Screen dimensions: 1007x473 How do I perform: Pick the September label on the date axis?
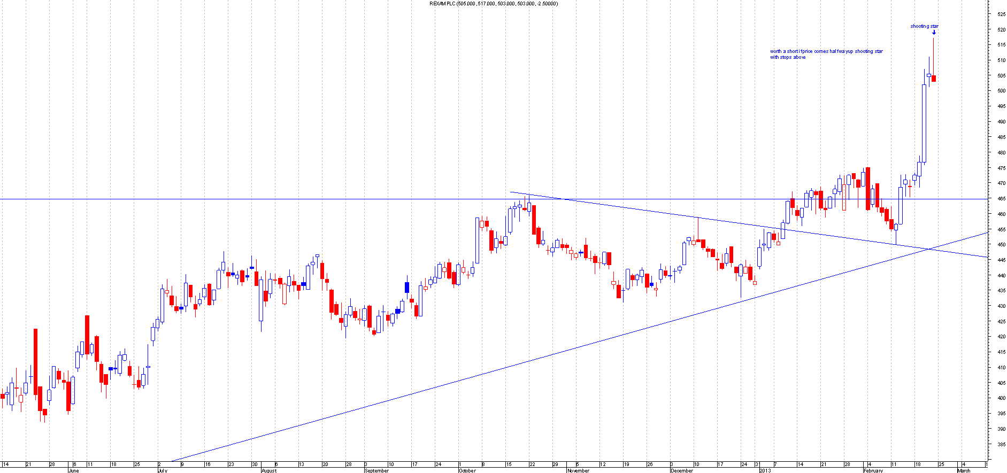[376, 471]
